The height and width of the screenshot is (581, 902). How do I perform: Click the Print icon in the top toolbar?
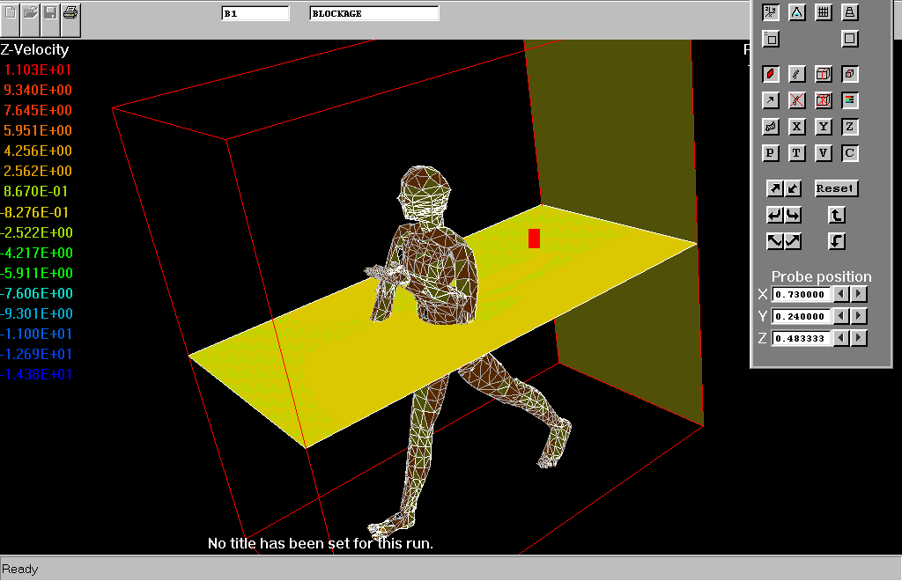[70, 13]
